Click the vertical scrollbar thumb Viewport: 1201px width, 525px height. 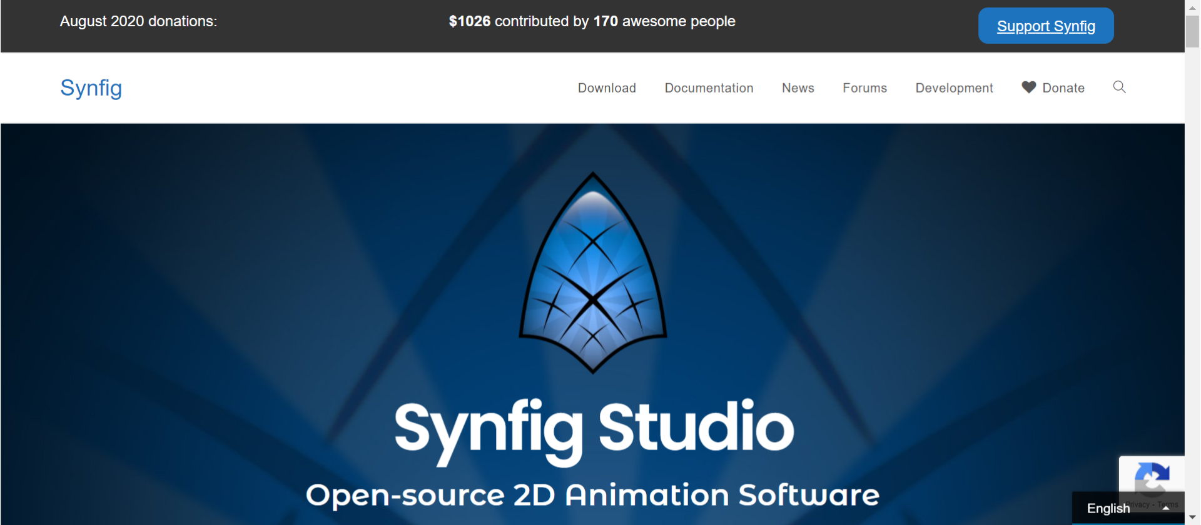click(1192, 31)
